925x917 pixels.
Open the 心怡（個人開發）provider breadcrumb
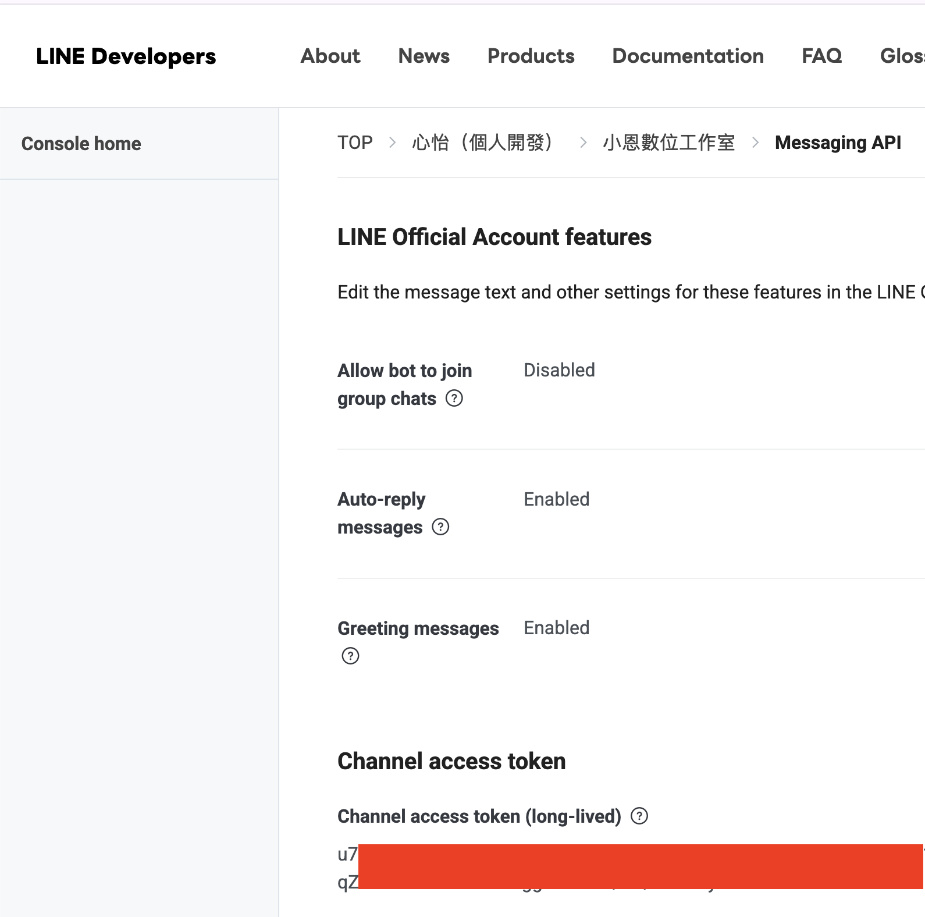click(484, 143)
